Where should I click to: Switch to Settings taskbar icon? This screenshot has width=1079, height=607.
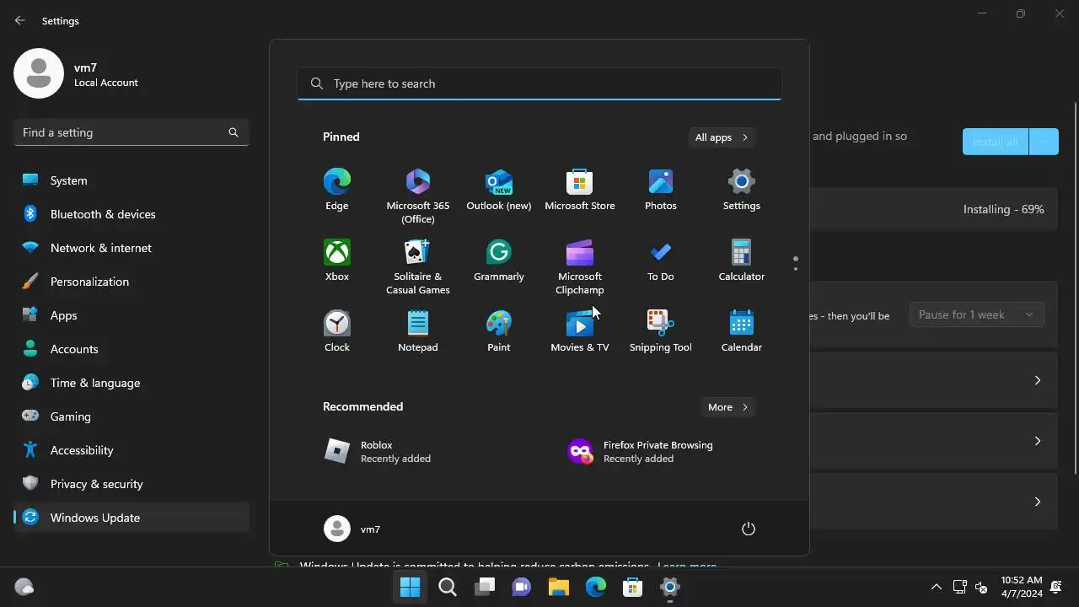(670, 587)
